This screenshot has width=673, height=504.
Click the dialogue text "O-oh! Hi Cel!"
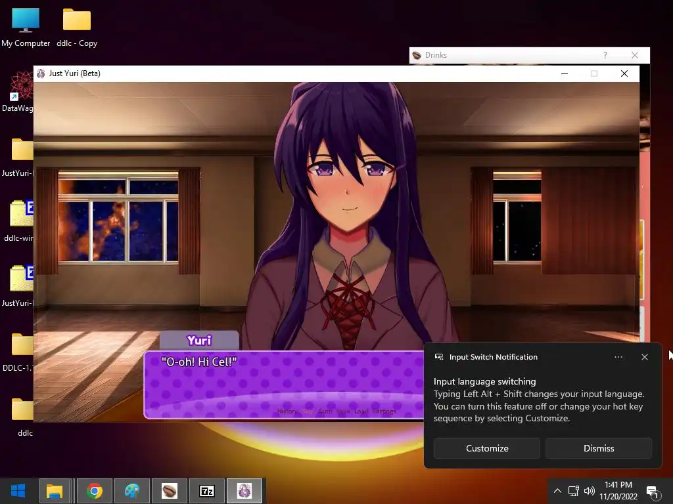[199, 362]
